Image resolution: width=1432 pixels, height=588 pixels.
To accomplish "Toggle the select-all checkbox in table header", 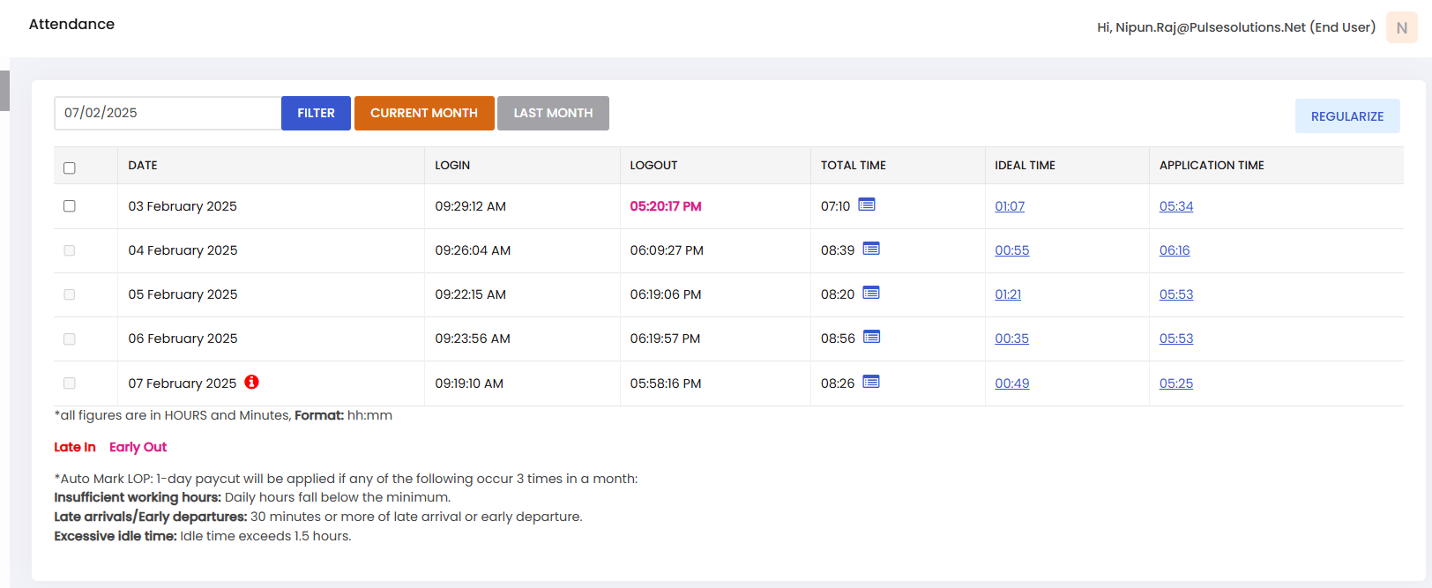I will (x=70, y=167).
